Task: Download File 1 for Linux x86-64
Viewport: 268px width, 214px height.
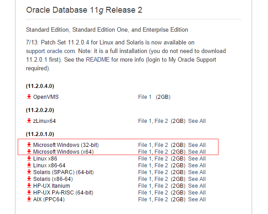Action: (145, 165)
